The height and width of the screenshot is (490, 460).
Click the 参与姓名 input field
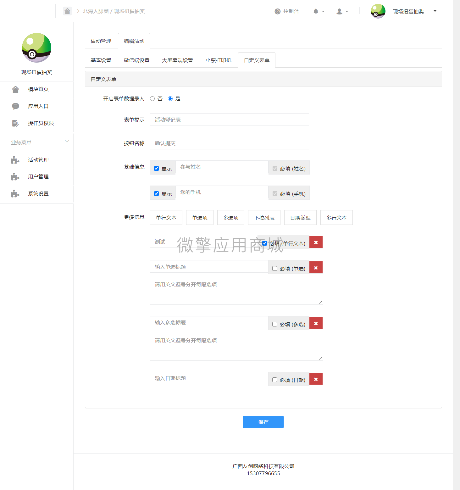tap(222, 167)
